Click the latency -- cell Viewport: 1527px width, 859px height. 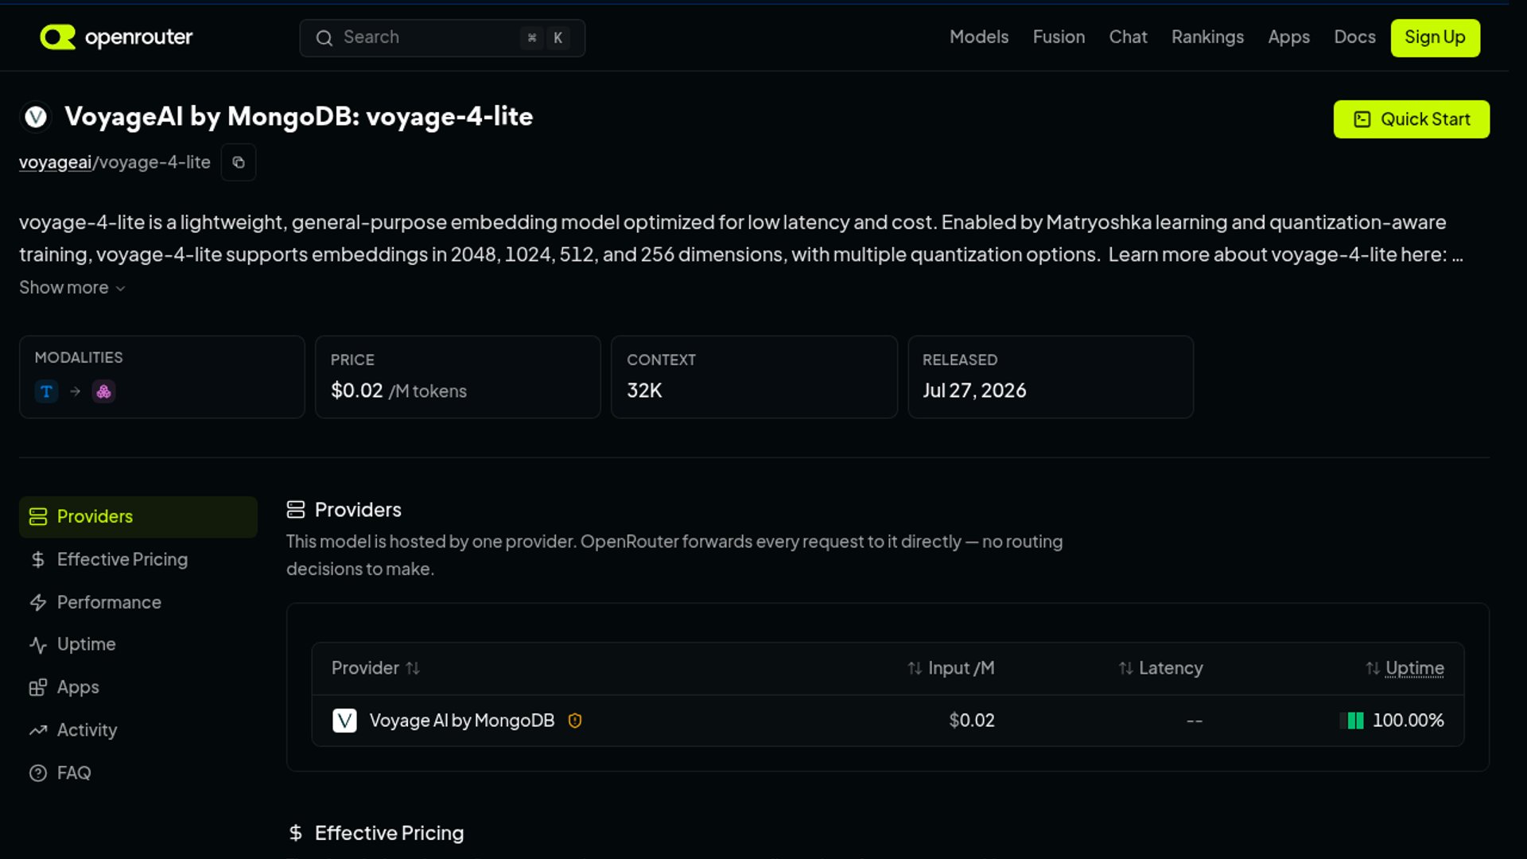click(x=1194, y=721)
